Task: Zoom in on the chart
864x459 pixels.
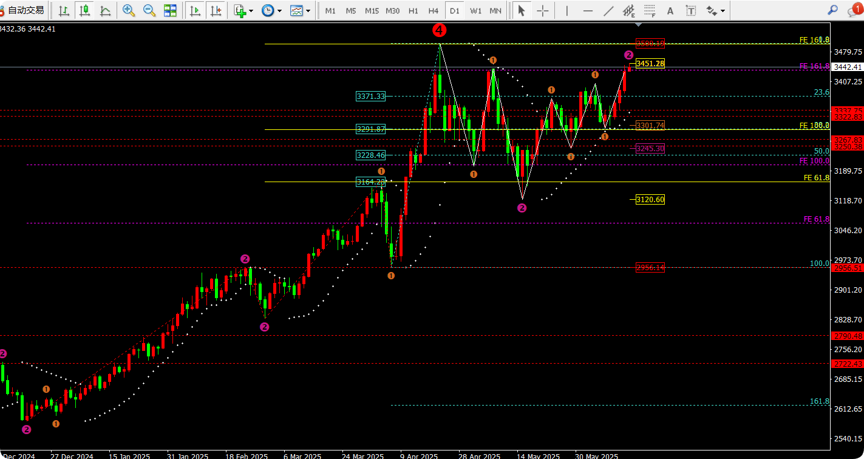Action: tap(129, 10)
